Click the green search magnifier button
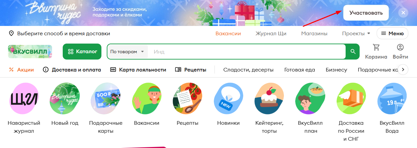 (353, 52)
